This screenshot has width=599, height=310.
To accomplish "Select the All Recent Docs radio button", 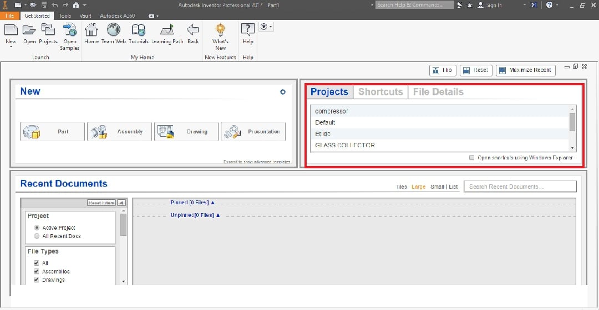I will (x=37, y=236).
